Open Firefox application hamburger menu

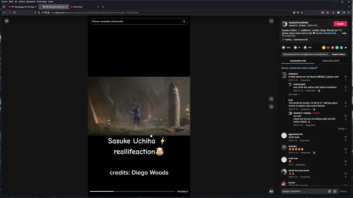[349, 13]
